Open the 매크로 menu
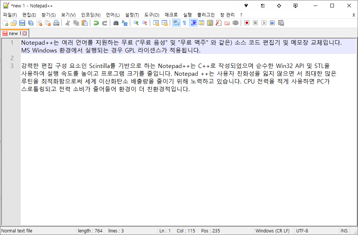 pyautogui.click(x=171, y=15)
